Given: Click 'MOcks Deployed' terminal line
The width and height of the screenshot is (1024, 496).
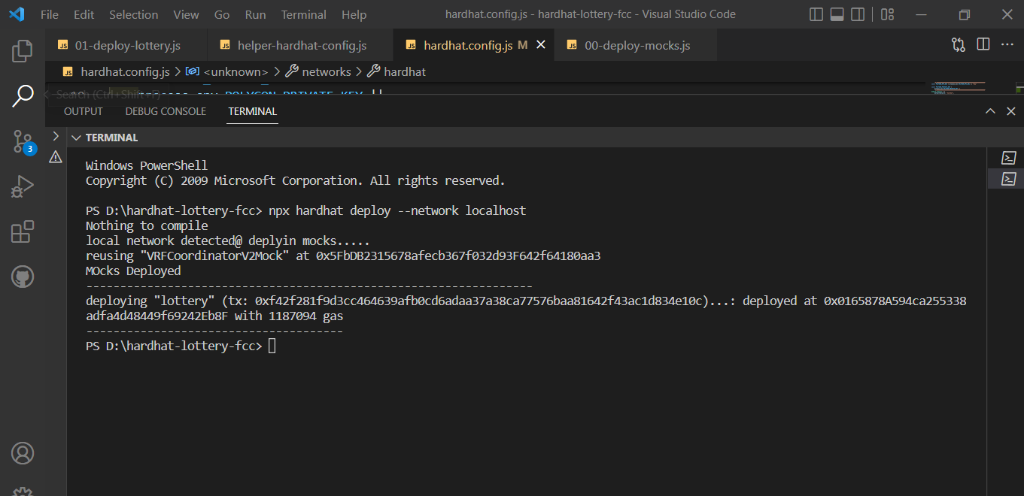Looking at the screenshot, I should [x=133, y=271].
